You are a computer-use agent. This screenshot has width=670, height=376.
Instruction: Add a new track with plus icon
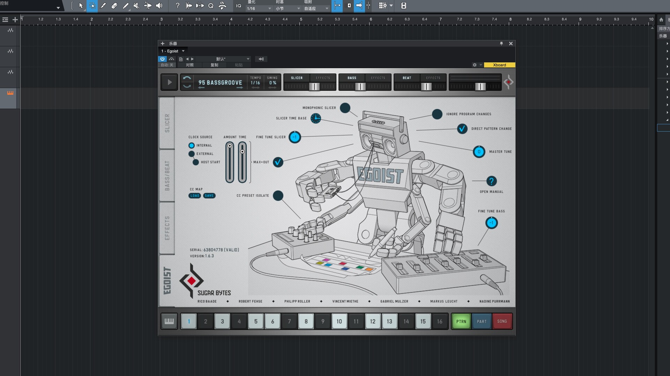click(15, 20)
